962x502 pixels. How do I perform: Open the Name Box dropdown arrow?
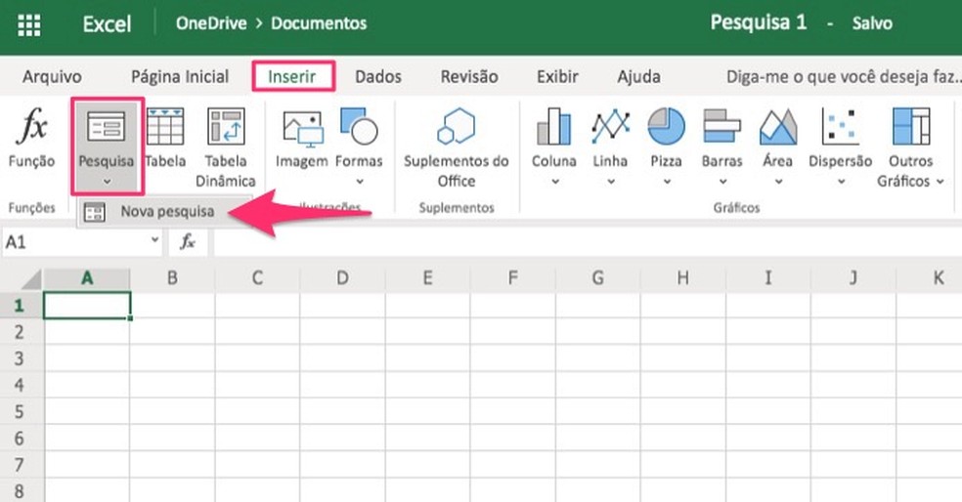[x=154, y=240]
